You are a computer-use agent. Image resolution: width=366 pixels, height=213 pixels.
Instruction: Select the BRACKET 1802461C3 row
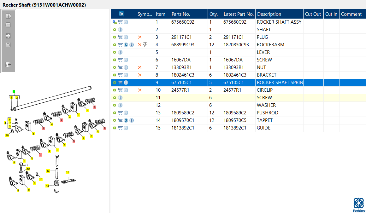238,75
